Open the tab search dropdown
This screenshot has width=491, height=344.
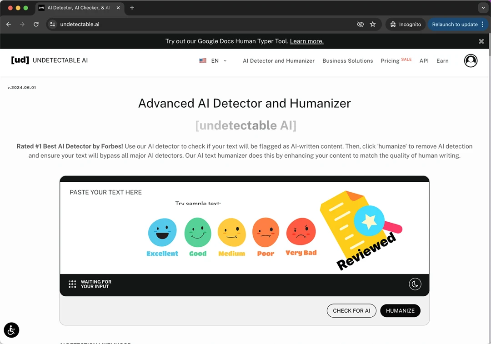click(483, 8)
